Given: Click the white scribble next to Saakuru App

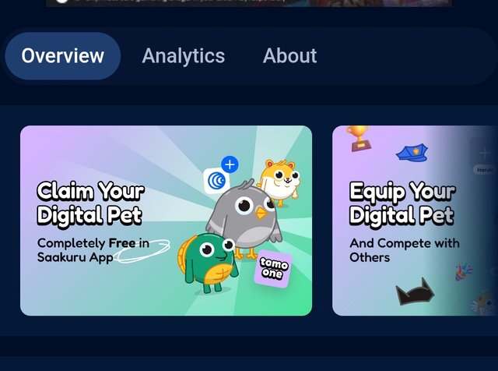Looking at the screenshot, I should [x=142, y=251].
